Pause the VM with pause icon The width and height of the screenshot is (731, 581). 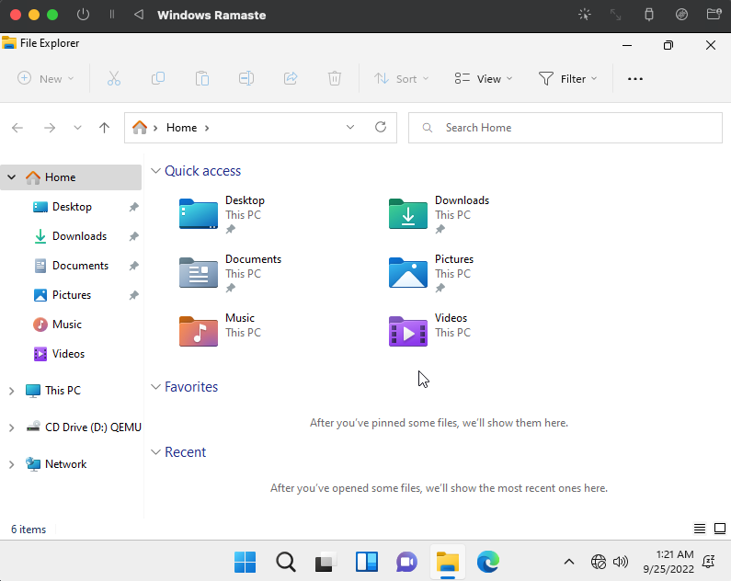[x=112, y=15]
